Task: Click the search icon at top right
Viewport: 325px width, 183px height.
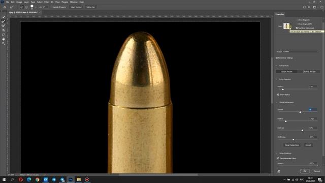Action: [x=309, y=7]
